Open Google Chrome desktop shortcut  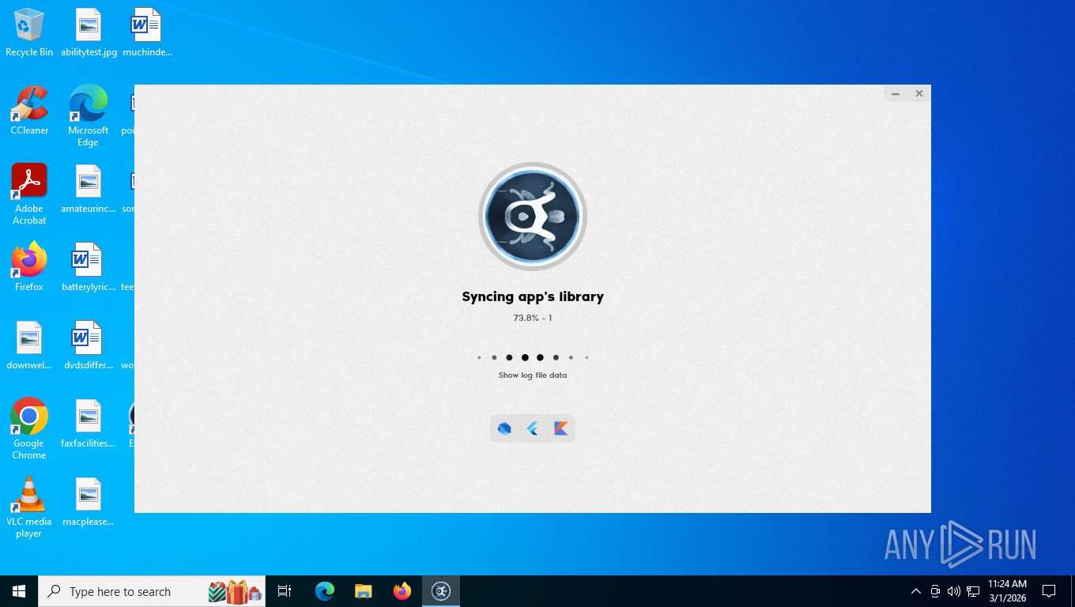click(x=29, y=428)
